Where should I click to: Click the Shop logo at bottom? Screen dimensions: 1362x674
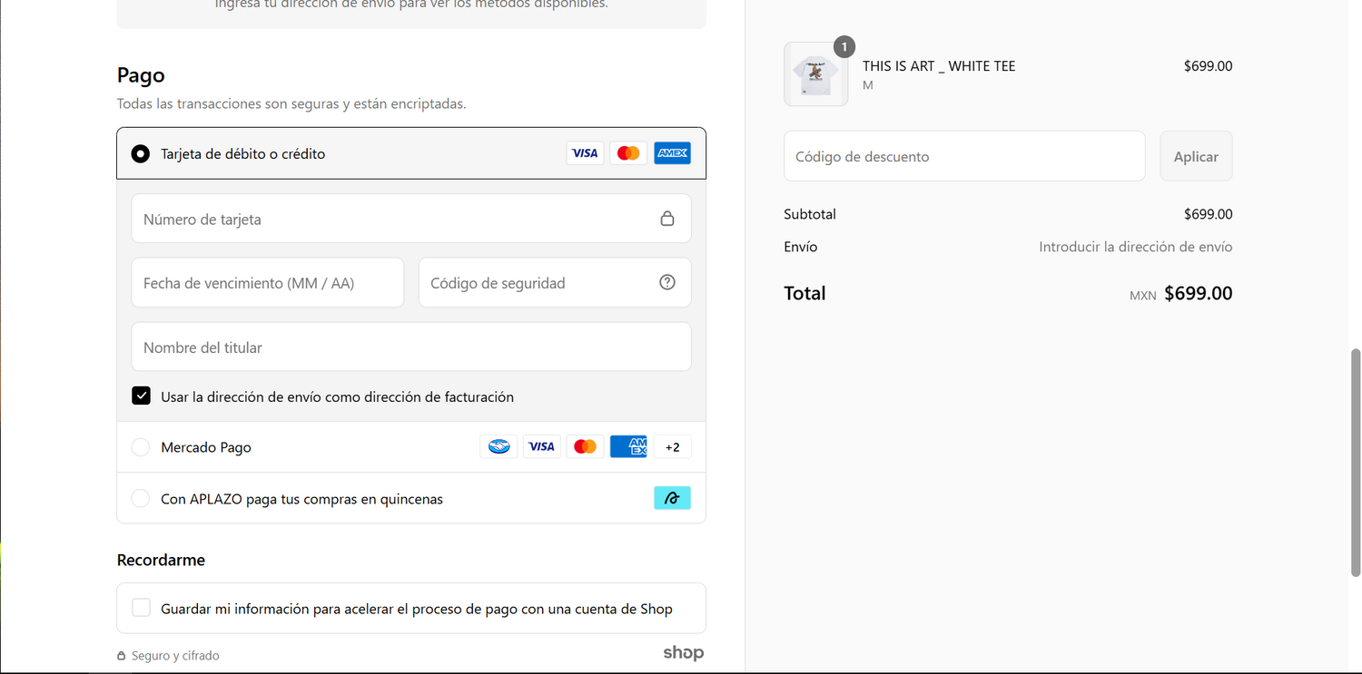click(683, 653)
